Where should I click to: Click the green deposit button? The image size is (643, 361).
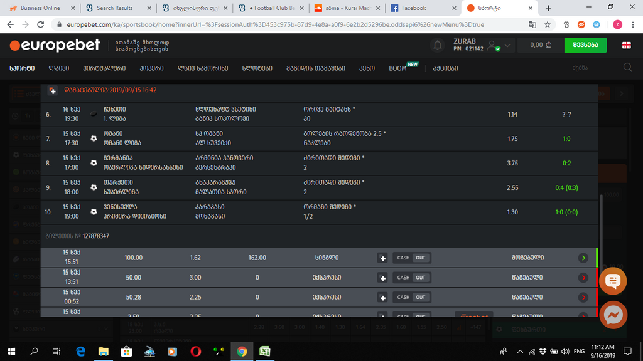(x=585, y=45)
